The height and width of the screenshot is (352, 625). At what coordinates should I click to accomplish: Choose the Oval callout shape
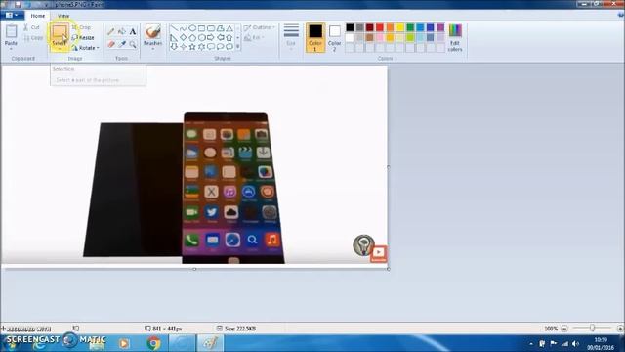220,47
